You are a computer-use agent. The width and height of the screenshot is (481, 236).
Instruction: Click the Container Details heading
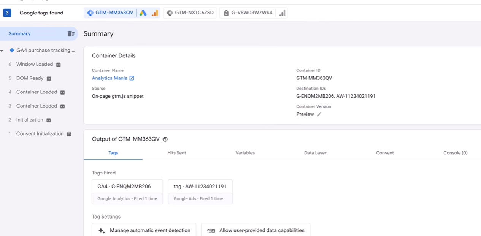pyautogui.click(x=114, y=55)
